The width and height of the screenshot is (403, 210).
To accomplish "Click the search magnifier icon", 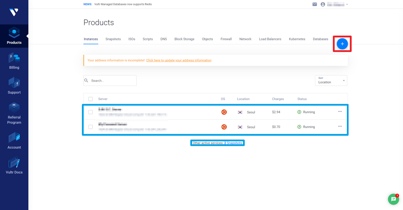I will point(86,80).
